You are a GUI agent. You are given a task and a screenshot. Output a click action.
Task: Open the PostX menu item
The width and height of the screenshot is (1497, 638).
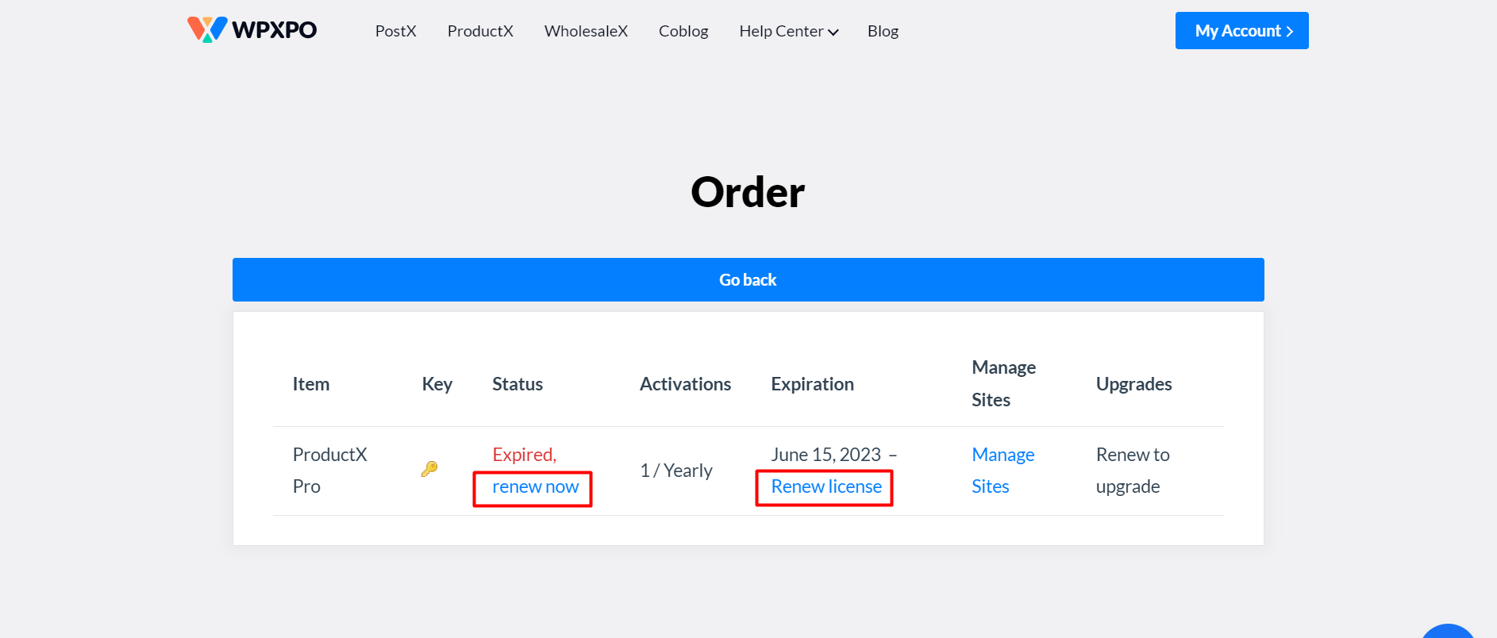tap(395, 31)
